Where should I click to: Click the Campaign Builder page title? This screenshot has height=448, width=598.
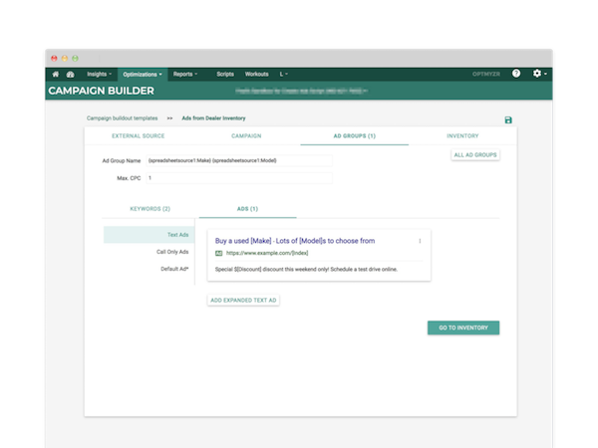click(x=101, y=91)
